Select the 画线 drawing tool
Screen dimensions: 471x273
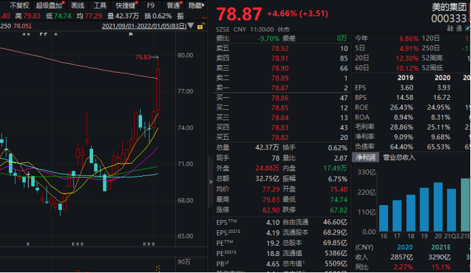tap(77, 5)
